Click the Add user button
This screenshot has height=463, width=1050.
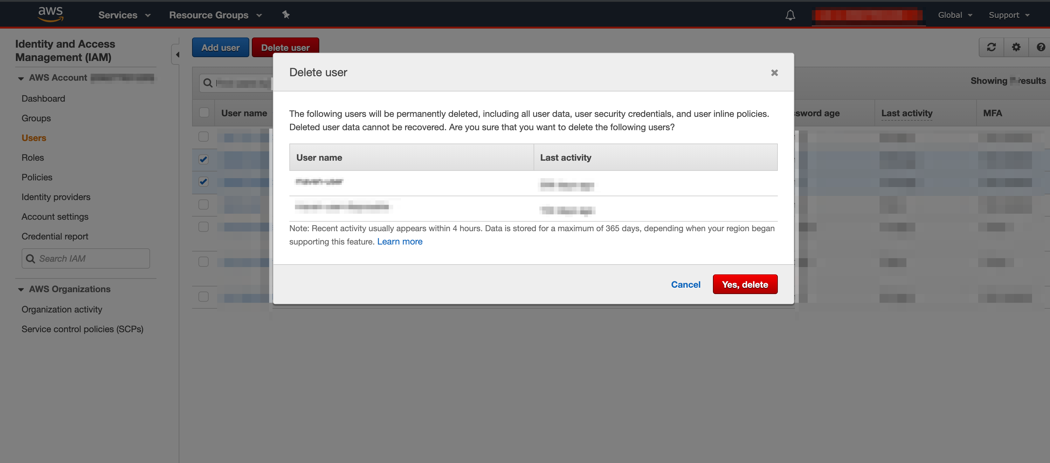(x=220, y=47)
